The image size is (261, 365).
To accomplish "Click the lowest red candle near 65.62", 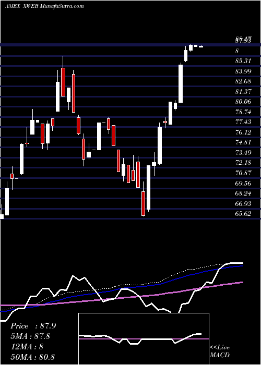I will click(143, 204).
